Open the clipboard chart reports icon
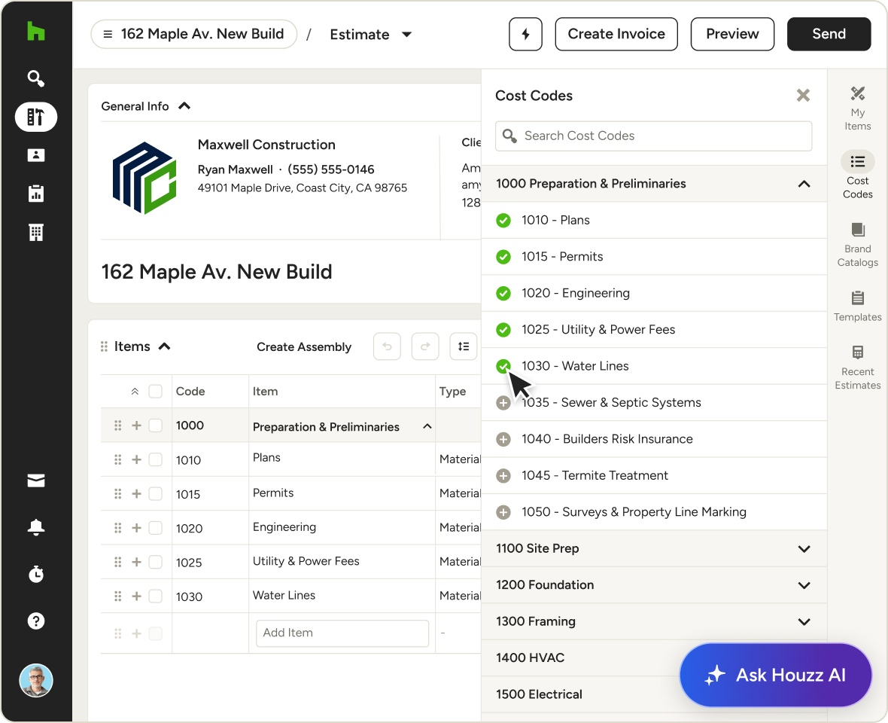Viewport: 888px width, 723px height. 35,194
